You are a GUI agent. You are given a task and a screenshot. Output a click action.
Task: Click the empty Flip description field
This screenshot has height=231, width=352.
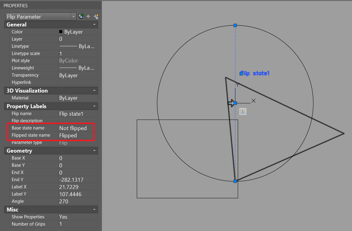click(x=77, y=120)
